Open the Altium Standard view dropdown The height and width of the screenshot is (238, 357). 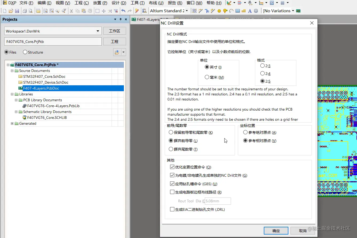[186, 11]
